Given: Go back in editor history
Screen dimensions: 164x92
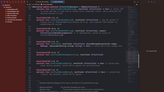Looking at the screenshot, I should tap(30, 2).
